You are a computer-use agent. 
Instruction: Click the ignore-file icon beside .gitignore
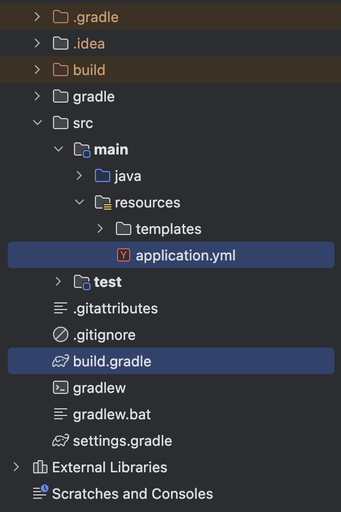coord(60,335)
